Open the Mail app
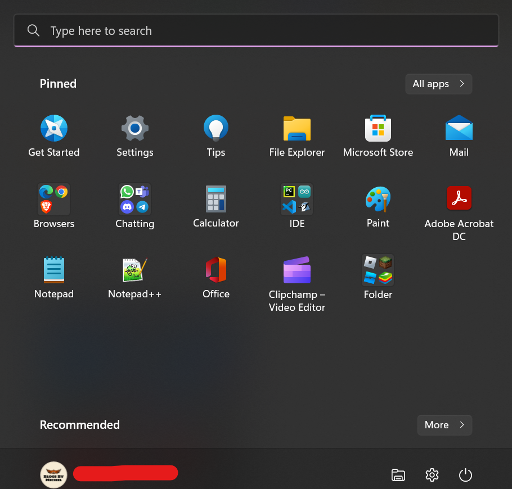Image resolution: width=512 pixels, height=489 pixels. click(459, 128)
